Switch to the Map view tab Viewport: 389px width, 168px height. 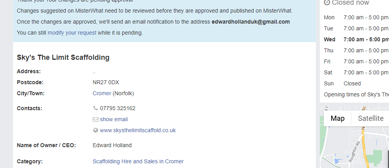(x=338, y=118)
